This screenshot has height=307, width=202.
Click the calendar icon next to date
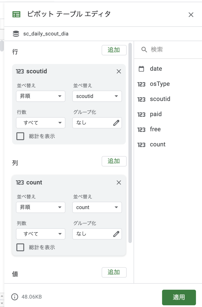(x=141, y=69)
